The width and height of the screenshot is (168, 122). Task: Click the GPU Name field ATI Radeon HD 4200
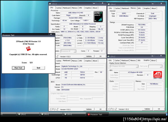pos(135,72)
